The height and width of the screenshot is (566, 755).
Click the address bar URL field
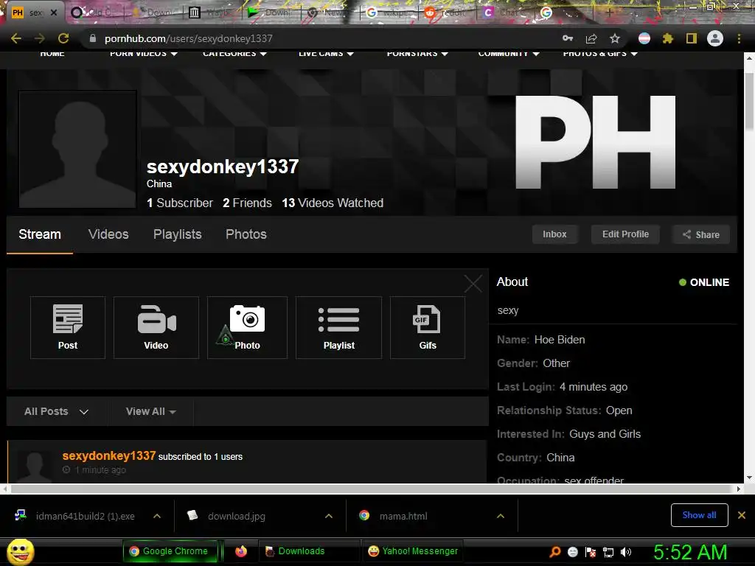point(318,38)
